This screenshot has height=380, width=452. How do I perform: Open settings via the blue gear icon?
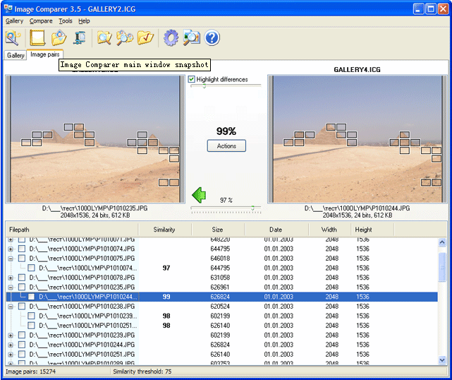pyautogui.click(x=170, y=37)
